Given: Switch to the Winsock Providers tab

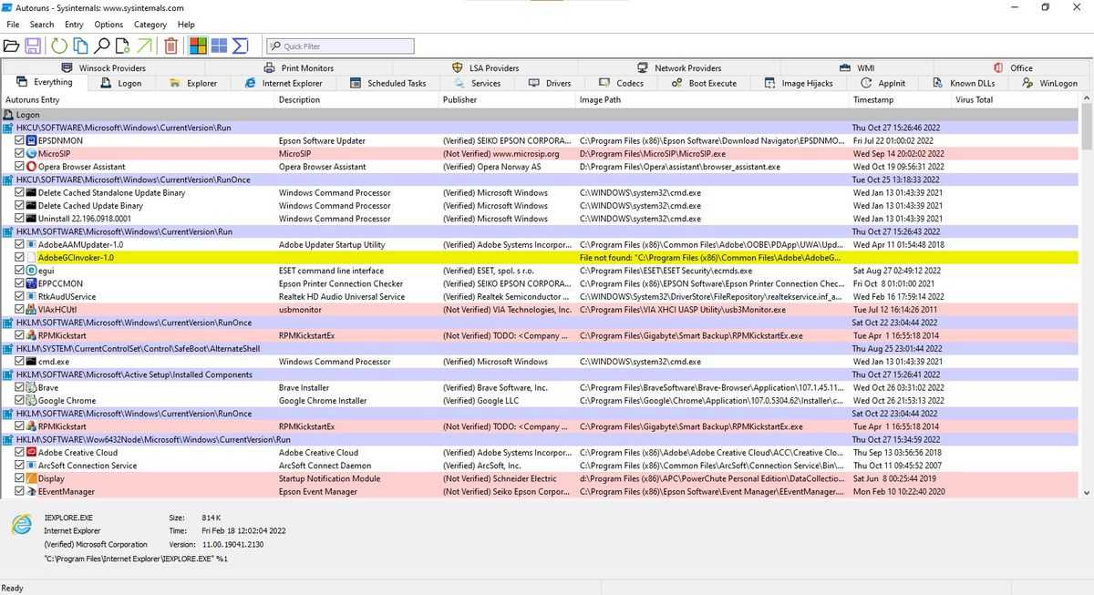Looking at the screenshot, I should coord(104,67).
